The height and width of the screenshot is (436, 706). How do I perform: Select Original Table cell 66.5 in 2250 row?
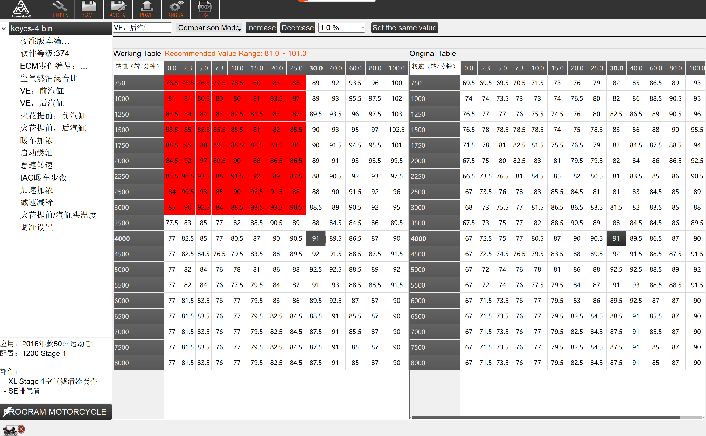[469, 176]
